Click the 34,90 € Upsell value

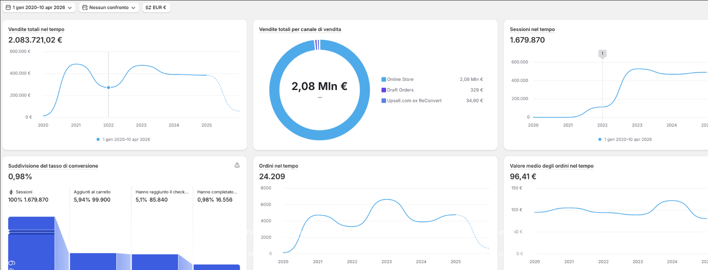[x=474, y=101]
